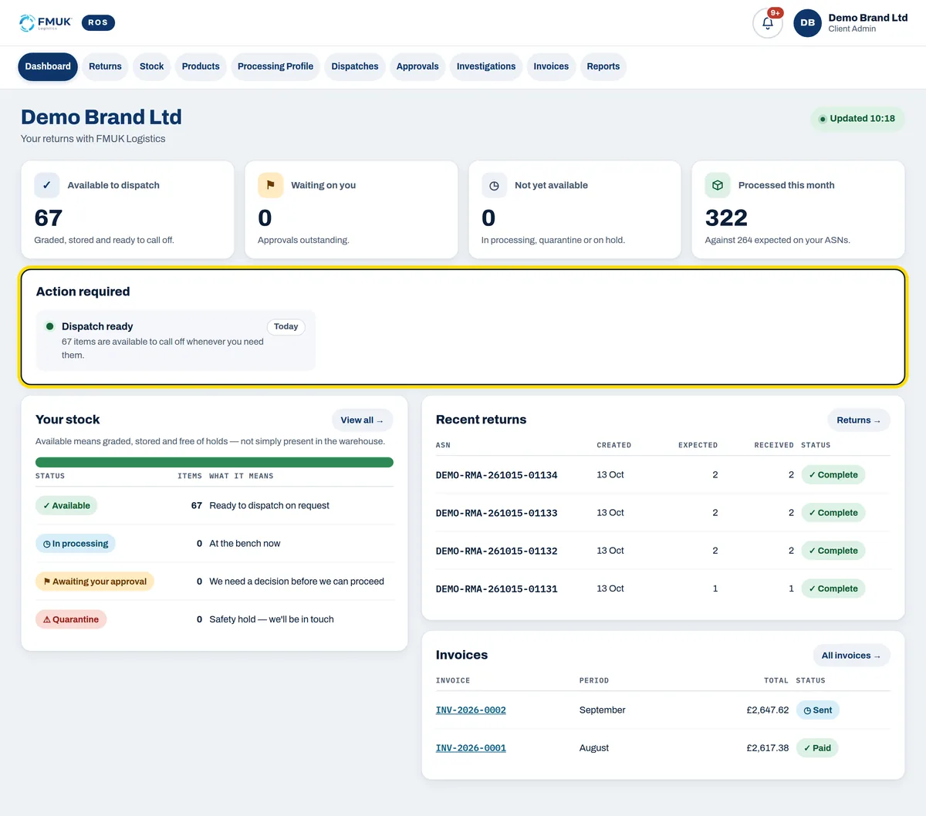Image resolution: width=926 pixels, height=816 pixels.
Task: Click the flag icon on Waiting on you
Action: pos(271,185)
